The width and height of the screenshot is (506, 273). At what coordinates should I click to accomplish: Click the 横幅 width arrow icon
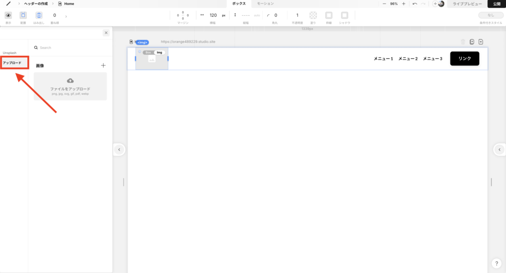(202, 15)
